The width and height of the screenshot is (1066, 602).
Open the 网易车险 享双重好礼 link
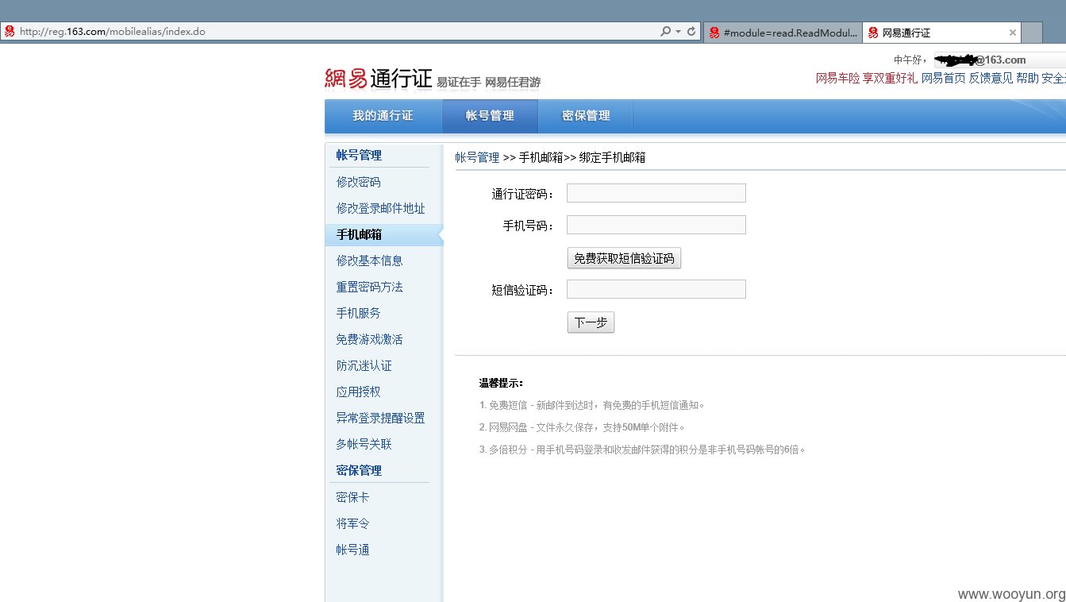pyautogui.click(x=867, y=78)
